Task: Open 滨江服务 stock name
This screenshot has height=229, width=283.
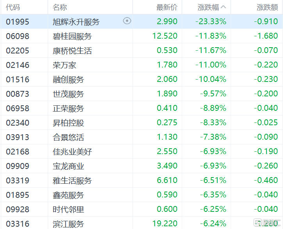Action: (68, 224)
